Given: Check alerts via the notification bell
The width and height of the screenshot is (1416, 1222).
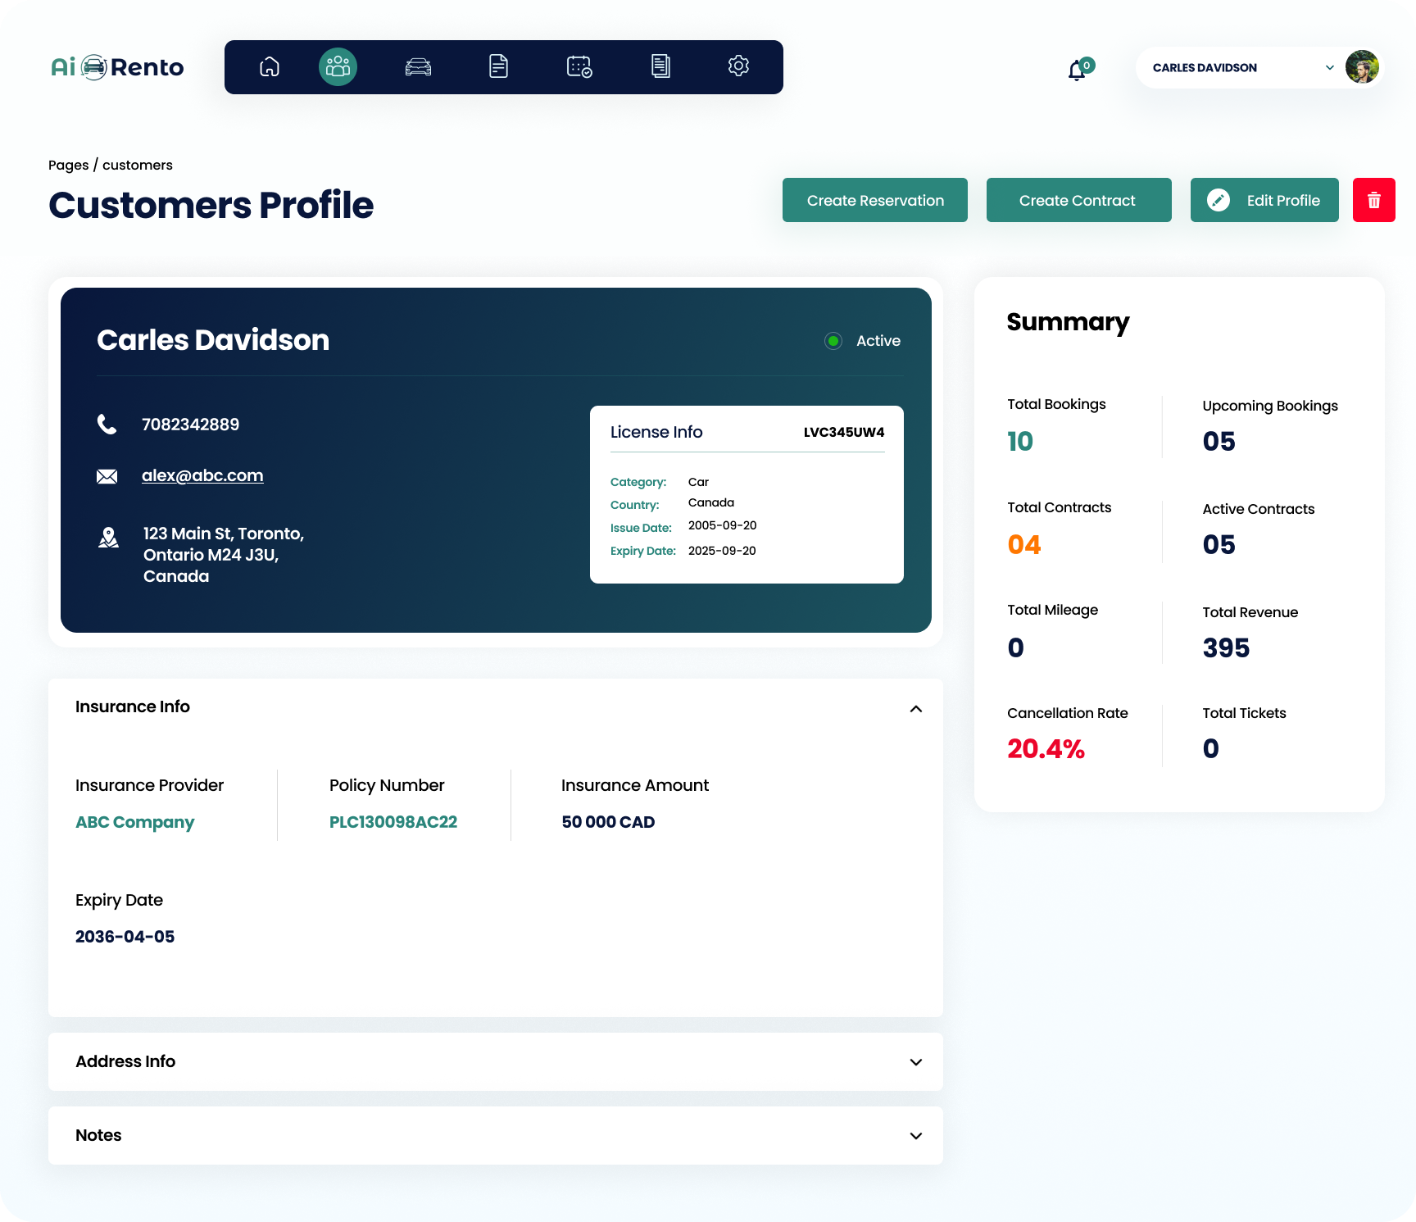Looking at the screenshot, I should [1077, 70].
